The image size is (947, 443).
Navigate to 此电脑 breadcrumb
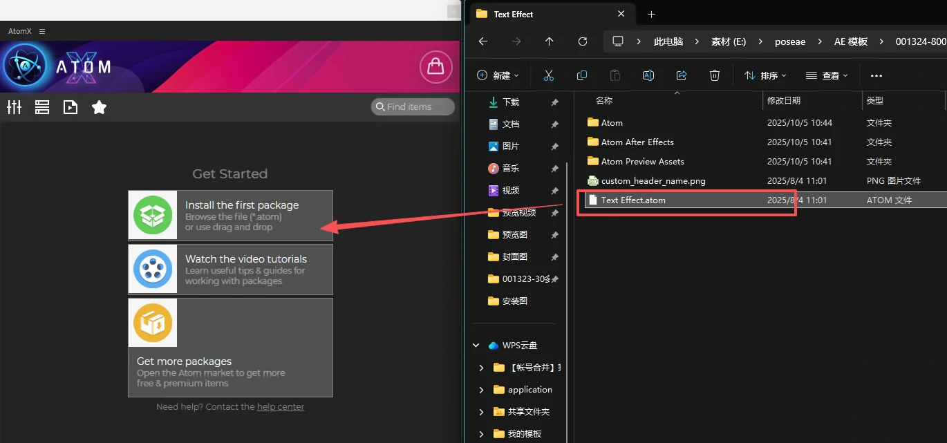pos(668,41)
